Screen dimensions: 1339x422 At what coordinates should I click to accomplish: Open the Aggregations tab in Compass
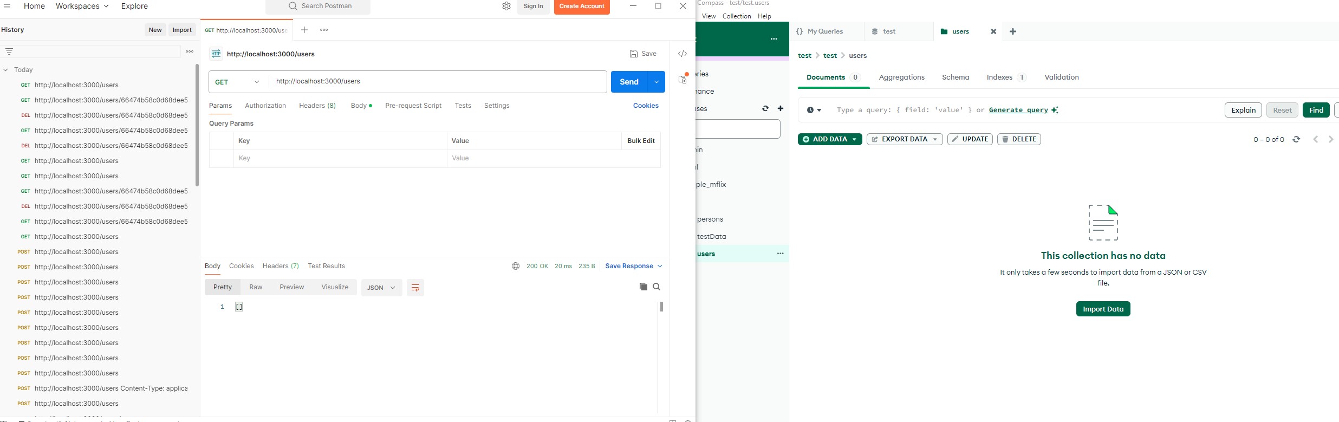point(901,77)
